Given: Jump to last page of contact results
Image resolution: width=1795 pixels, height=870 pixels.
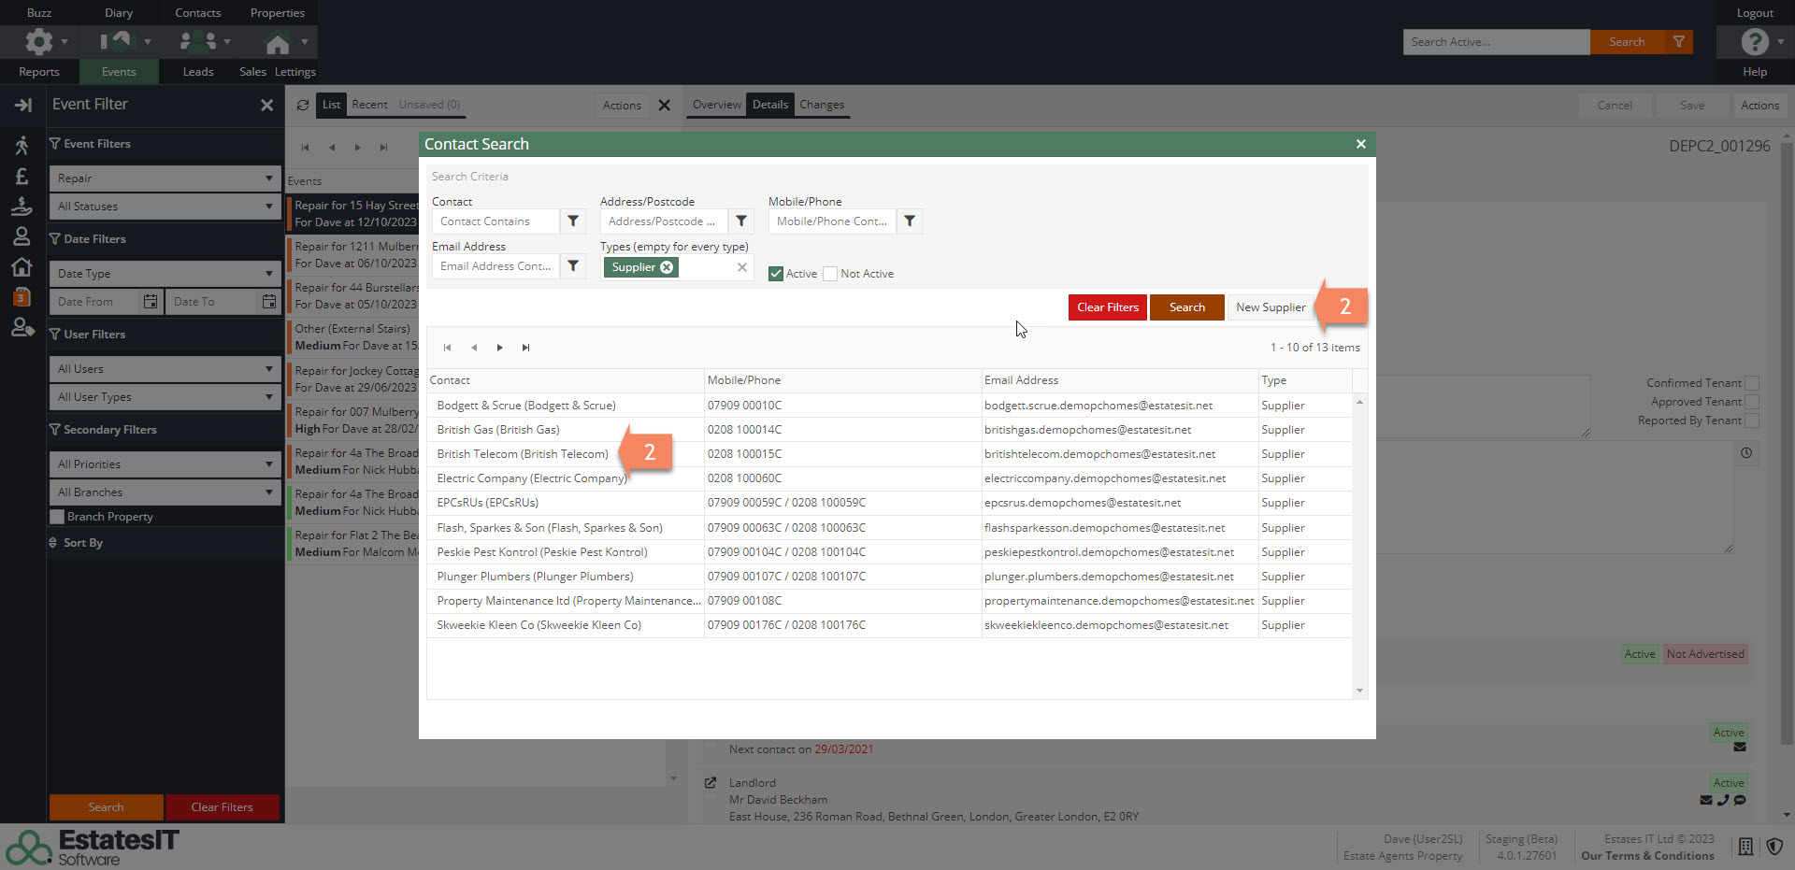Looking at the screenshot, I should pos(526,348).
